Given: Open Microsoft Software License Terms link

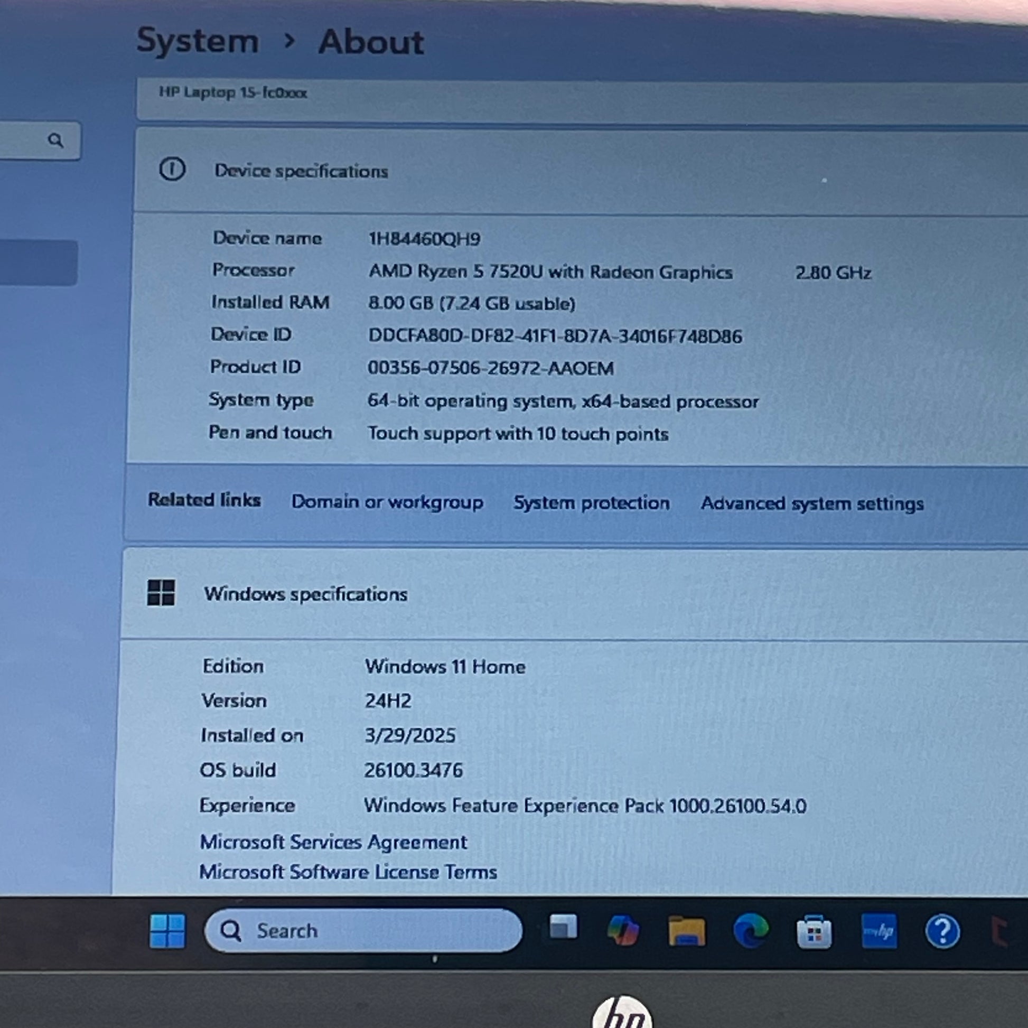Looking at the screenshot, I should click(348, 872).
